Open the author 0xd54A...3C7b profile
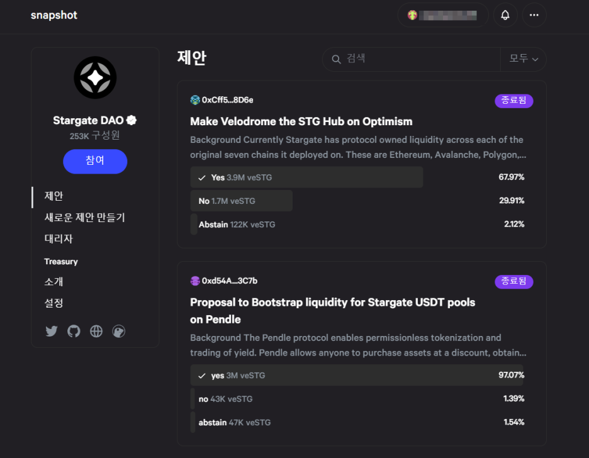 coord(230,281)
